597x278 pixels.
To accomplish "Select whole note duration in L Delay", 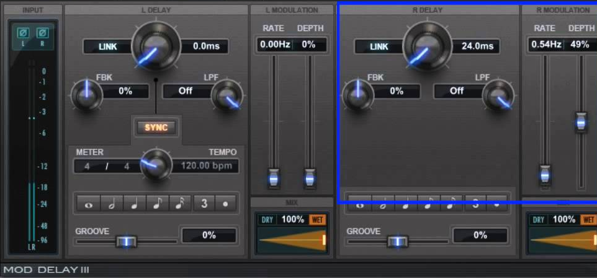I will coord(87,203).
